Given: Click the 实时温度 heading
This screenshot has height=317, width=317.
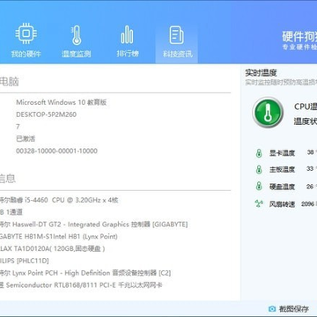Looking at the screenshot, I should pos(261,73).
